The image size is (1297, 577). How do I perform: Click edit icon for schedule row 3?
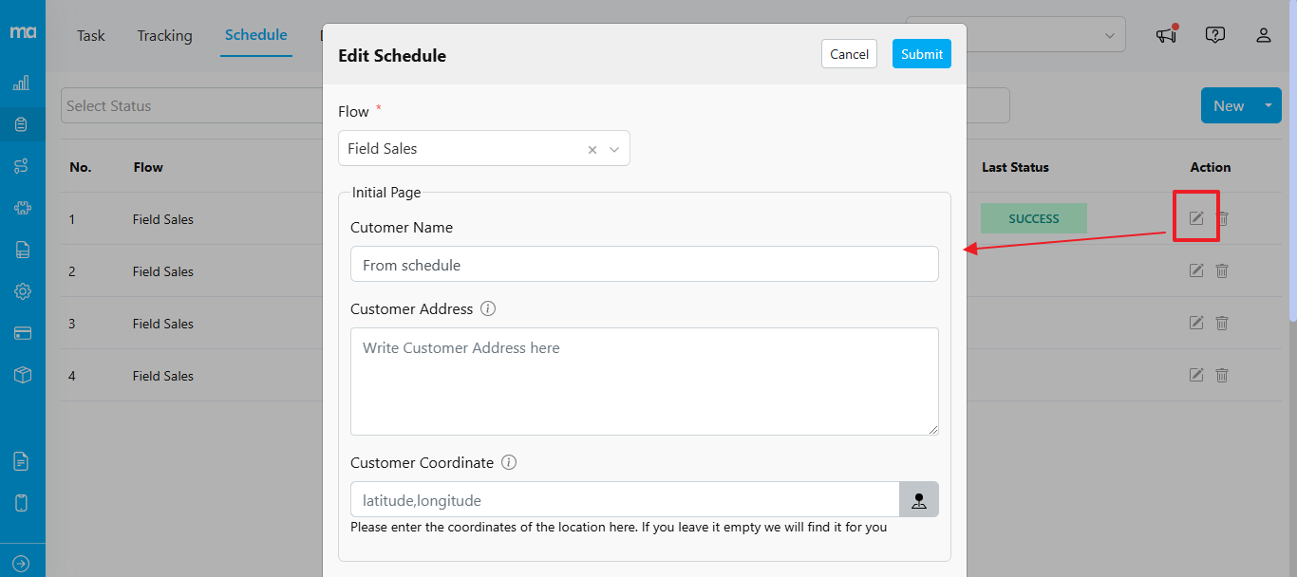pyautogui.click(x=1196, y=324)
